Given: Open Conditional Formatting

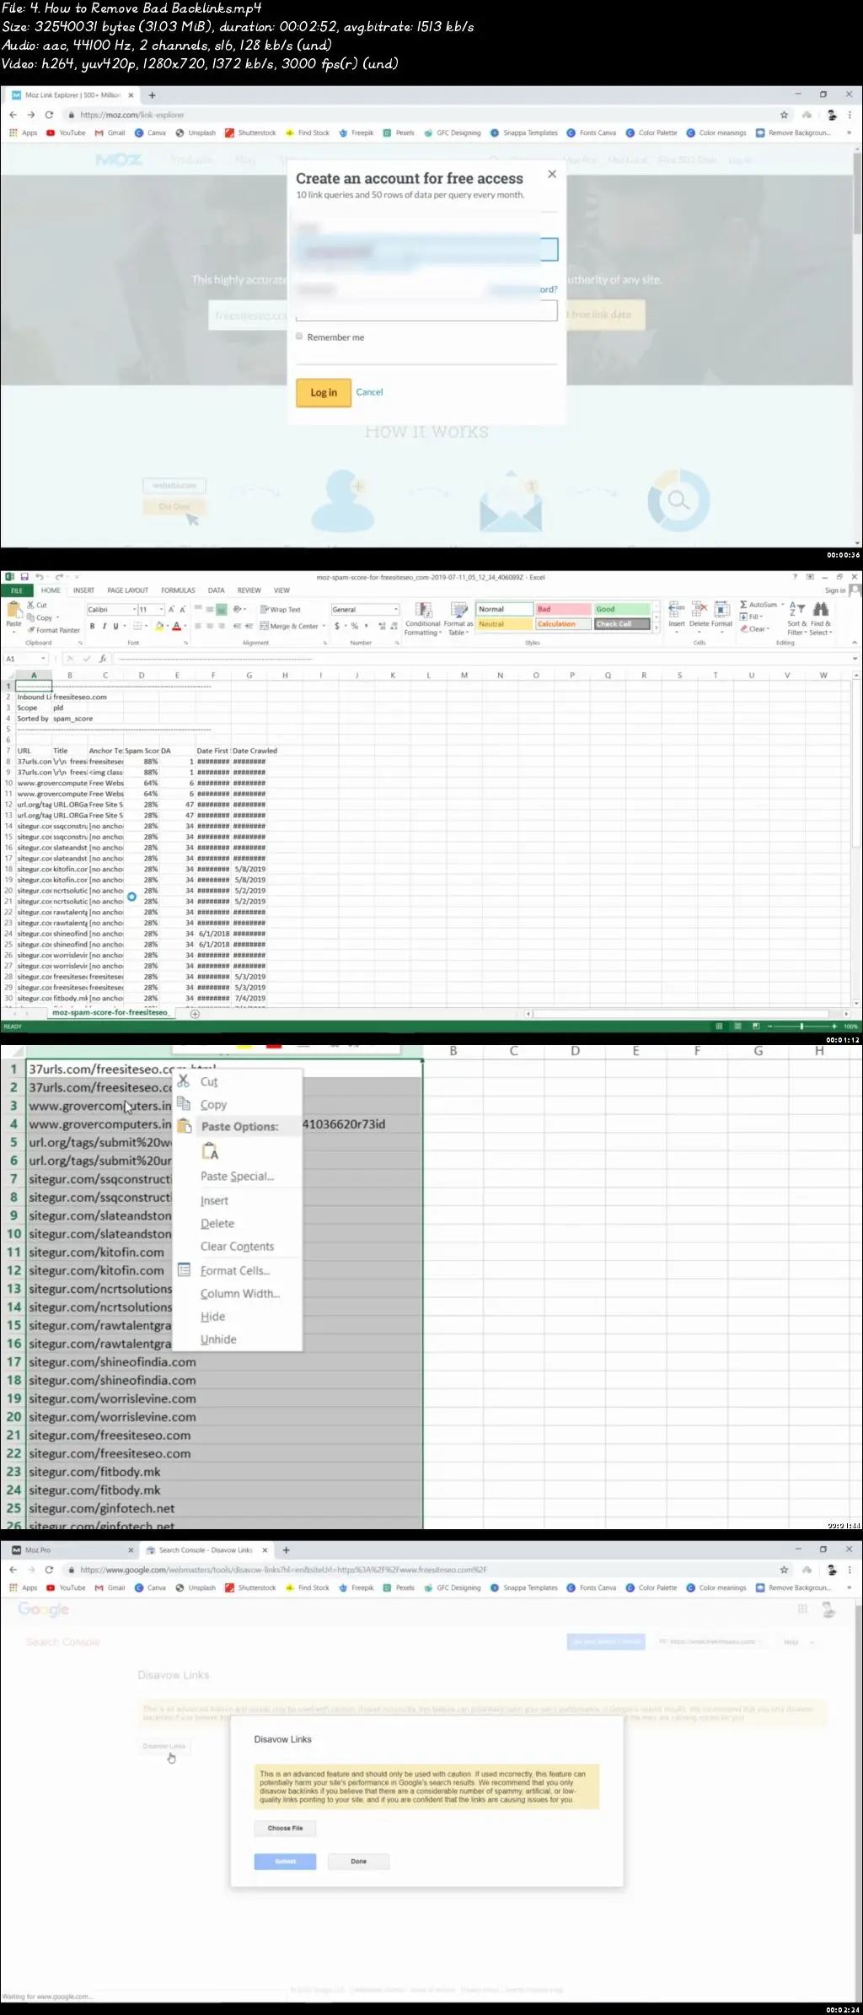Looking at the screenshot, I should point(423,618).
